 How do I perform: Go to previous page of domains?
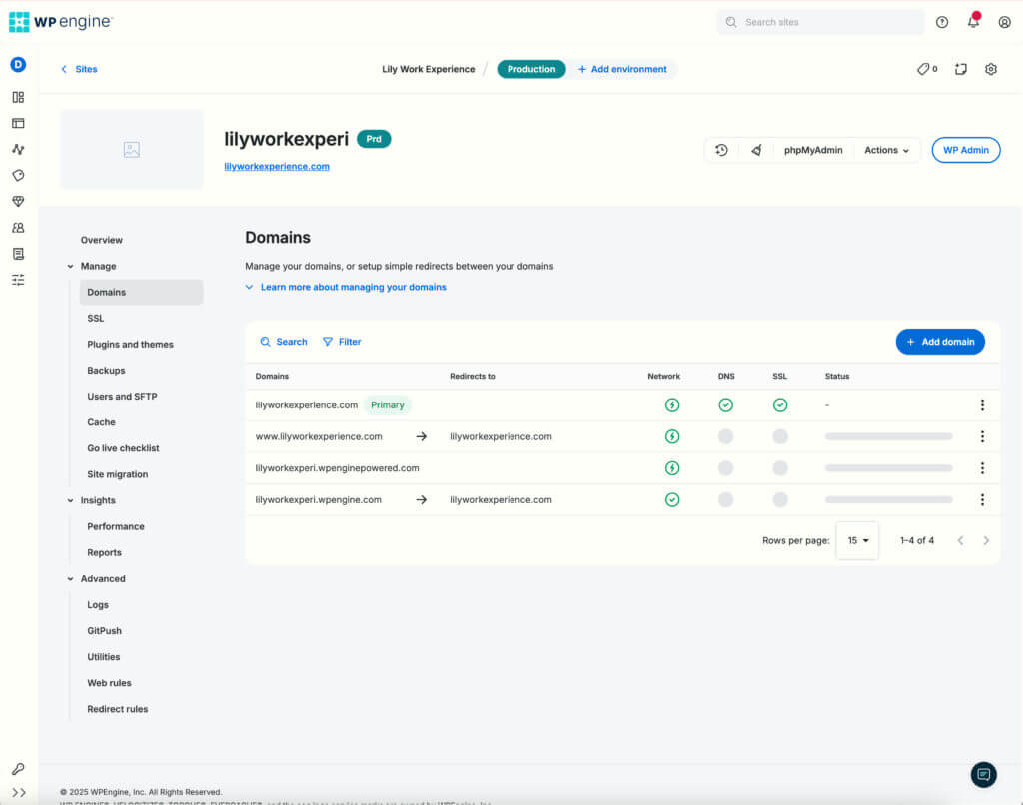point(960,540)
